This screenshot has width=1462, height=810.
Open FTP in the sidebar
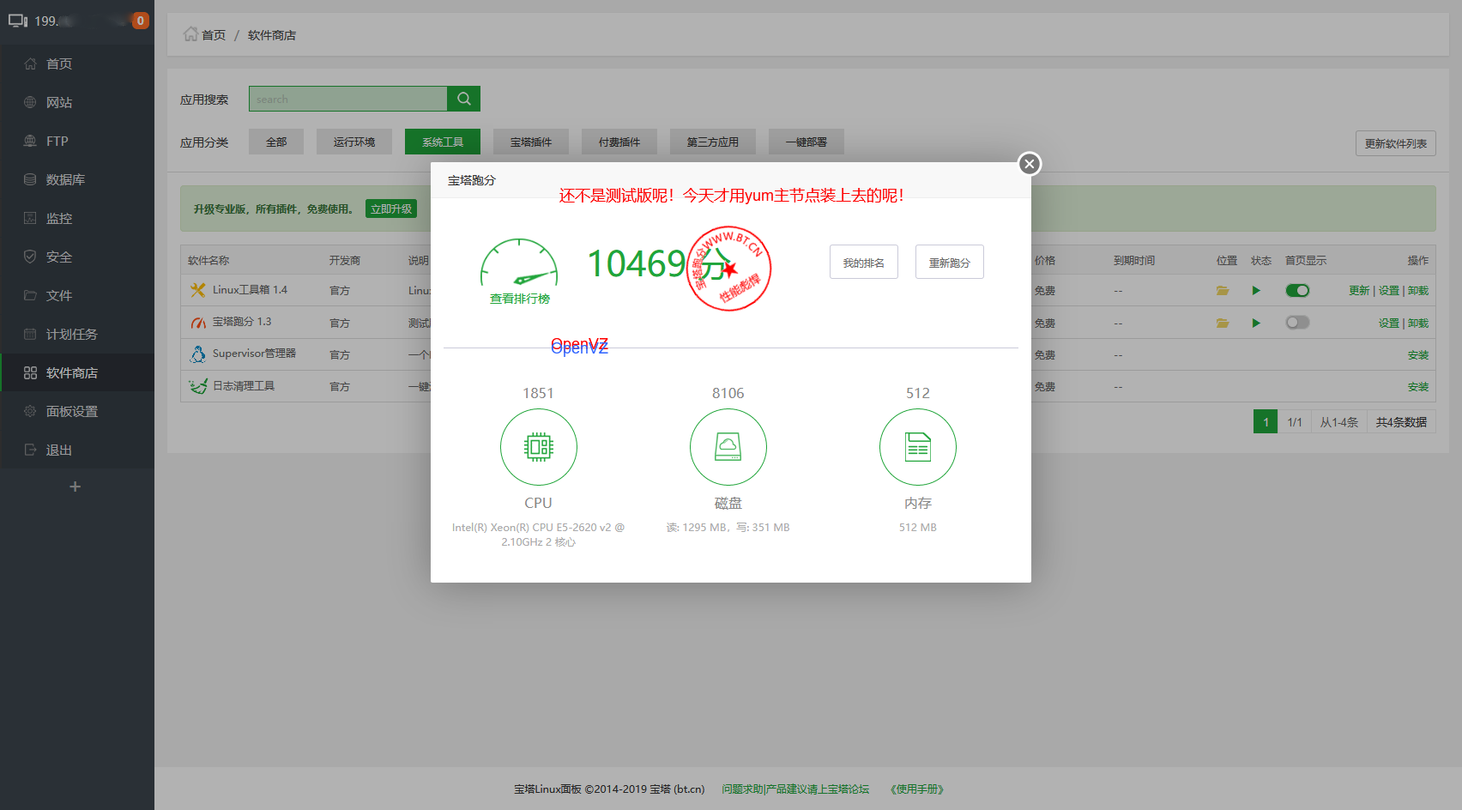coord(77,141)
